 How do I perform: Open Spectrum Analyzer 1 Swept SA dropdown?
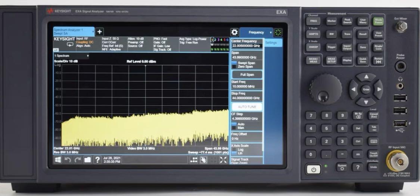tap(74, 31)
